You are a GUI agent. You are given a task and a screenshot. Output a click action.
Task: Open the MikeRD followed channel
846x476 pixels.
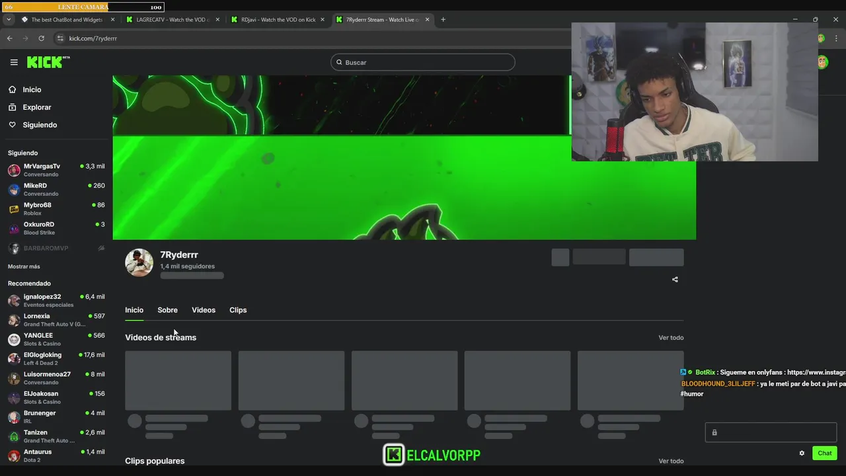pyautogui.click(x=56, y=190)
